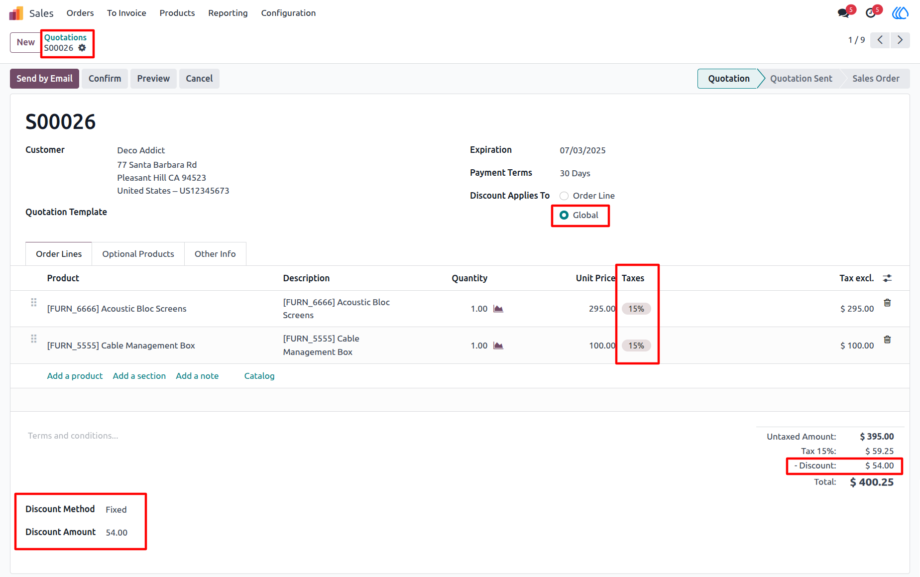The image size is (920, 577).
Task: Edit the Discount Amount 54.00 field
Action: pyautogui.click(x=116, y=533)
